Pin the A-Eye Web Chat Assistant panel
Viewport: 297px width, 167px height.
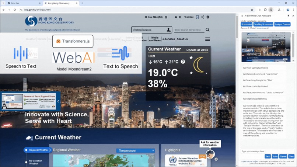(288, 16)
